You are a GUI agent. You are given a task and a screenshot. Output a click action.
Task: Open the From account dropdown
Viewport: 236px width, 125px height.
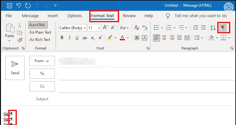coord(42,61)
